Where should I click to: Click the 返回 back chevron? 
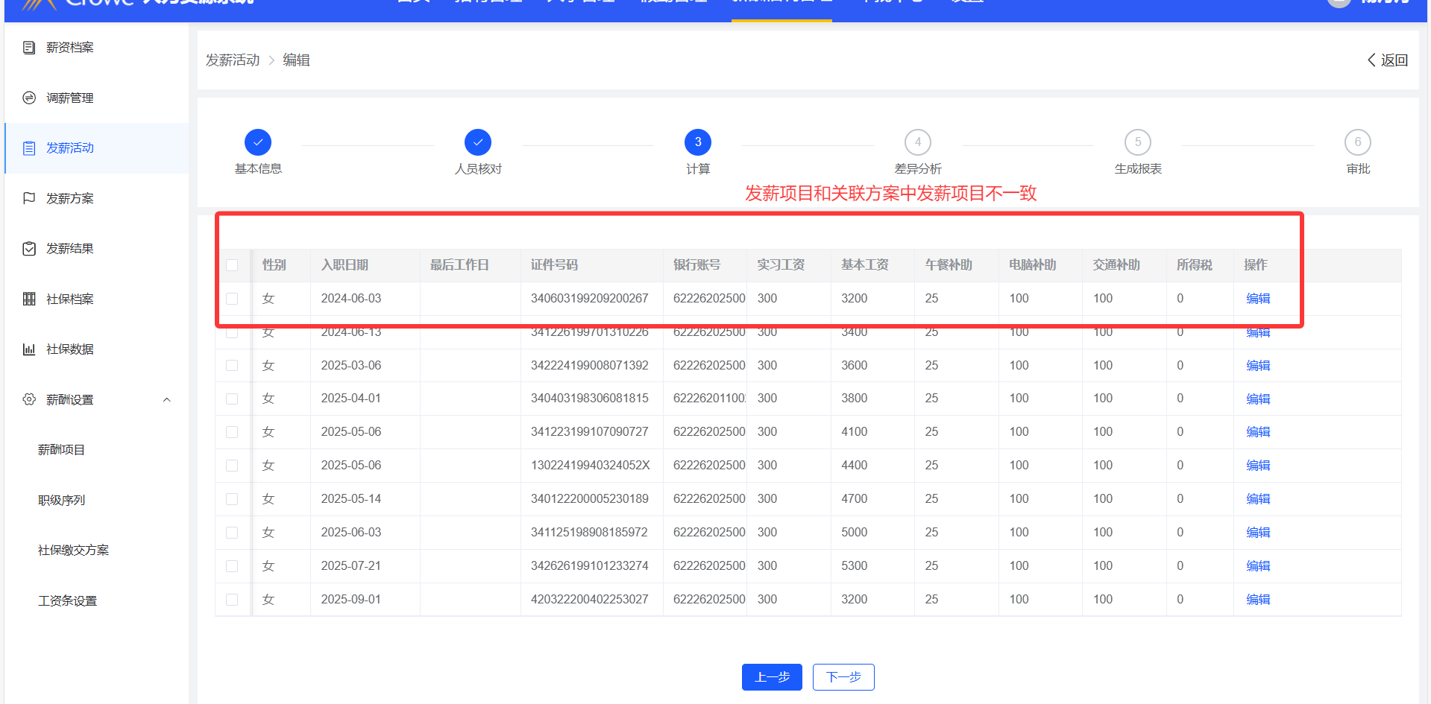tap(1371, 60)
